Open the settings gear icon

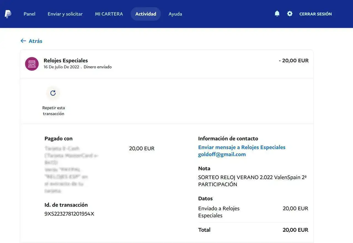pos(290,14)
